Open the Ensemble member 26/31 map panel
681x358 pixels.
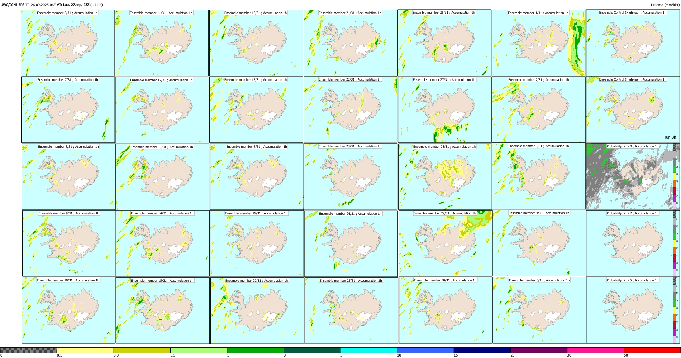click(444, 43)
